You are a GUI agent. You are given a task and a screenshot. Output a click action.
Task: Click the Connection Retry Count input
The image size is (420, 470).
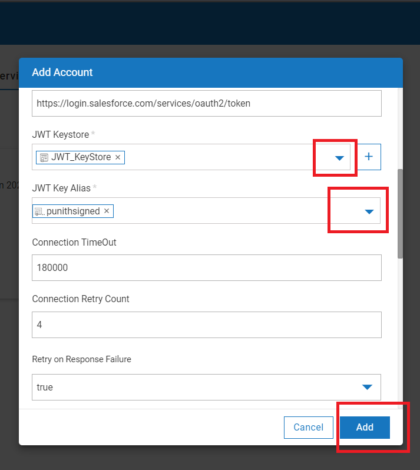click(x=206, y=325)
